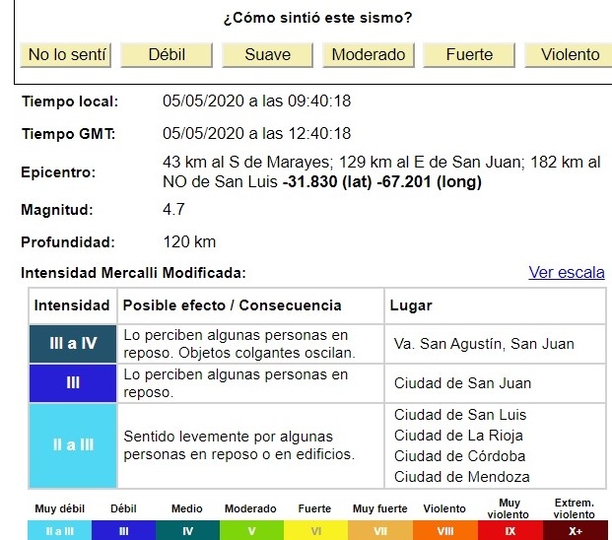The image size is (612, 540).
Task: Click the light blue 'II a III' table cell
Action: pyautogui.click(x=73, y=445)
